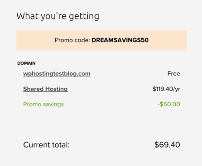Click the word "Hosting" in Shared Hosting link
The width and height of the screenshot is (202, 166).
click(x=57, y=89)
